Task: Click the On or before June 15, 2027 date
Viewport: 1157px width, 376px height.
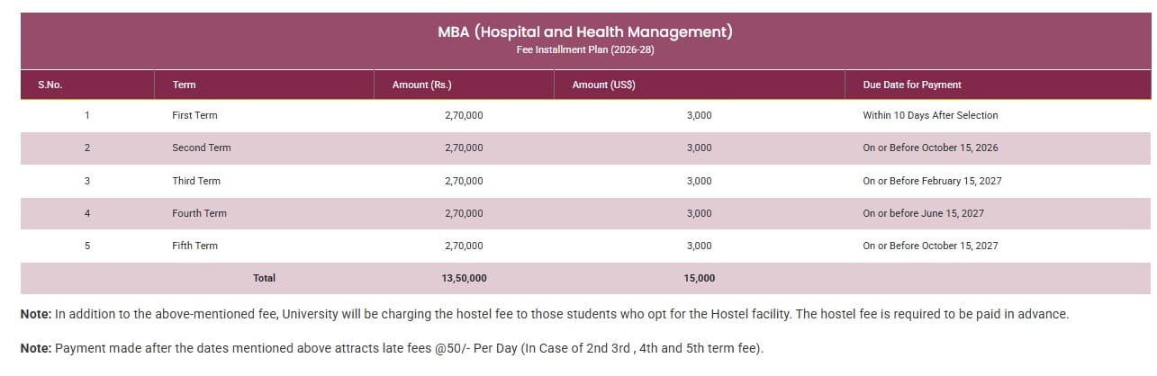Action: (x=922, y=213)
